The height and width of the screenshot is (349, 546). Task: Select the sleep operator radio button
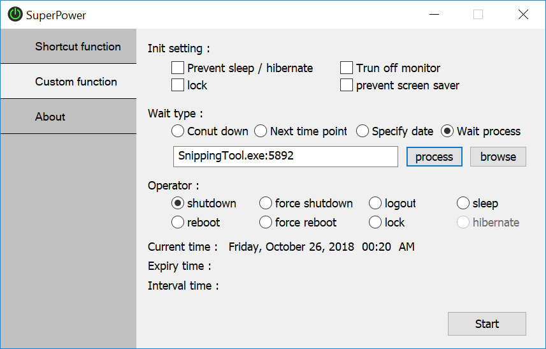463,204
